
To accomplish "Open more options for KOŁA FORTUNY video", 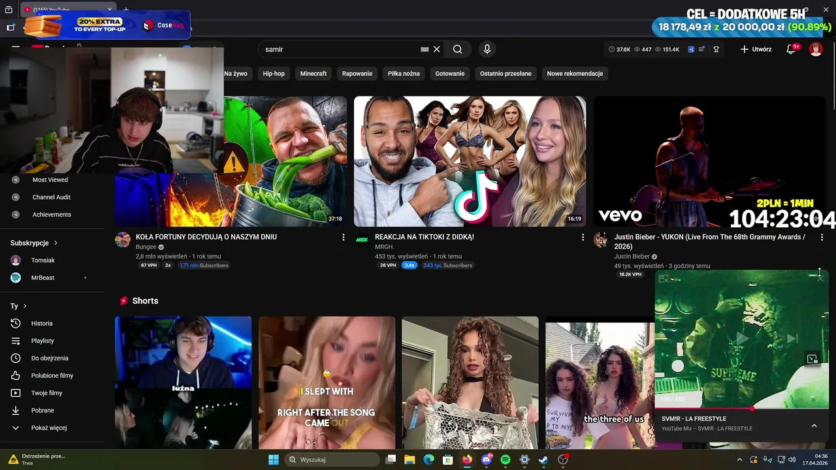I will pyautogui.click(x=344, y=238).
